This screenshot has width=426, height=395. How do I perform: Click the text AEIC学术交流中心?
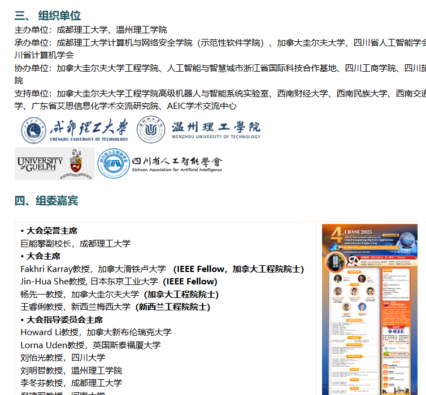coord(202,106)
